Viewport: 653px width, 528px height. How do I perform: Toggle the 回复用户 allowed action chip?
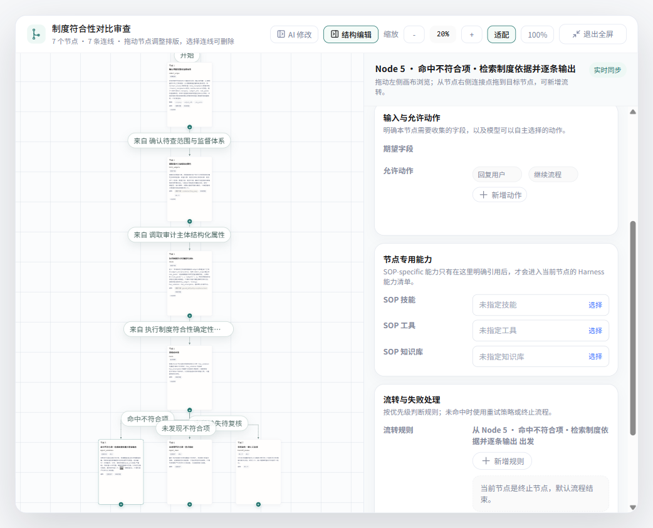[x=497, y=175]
